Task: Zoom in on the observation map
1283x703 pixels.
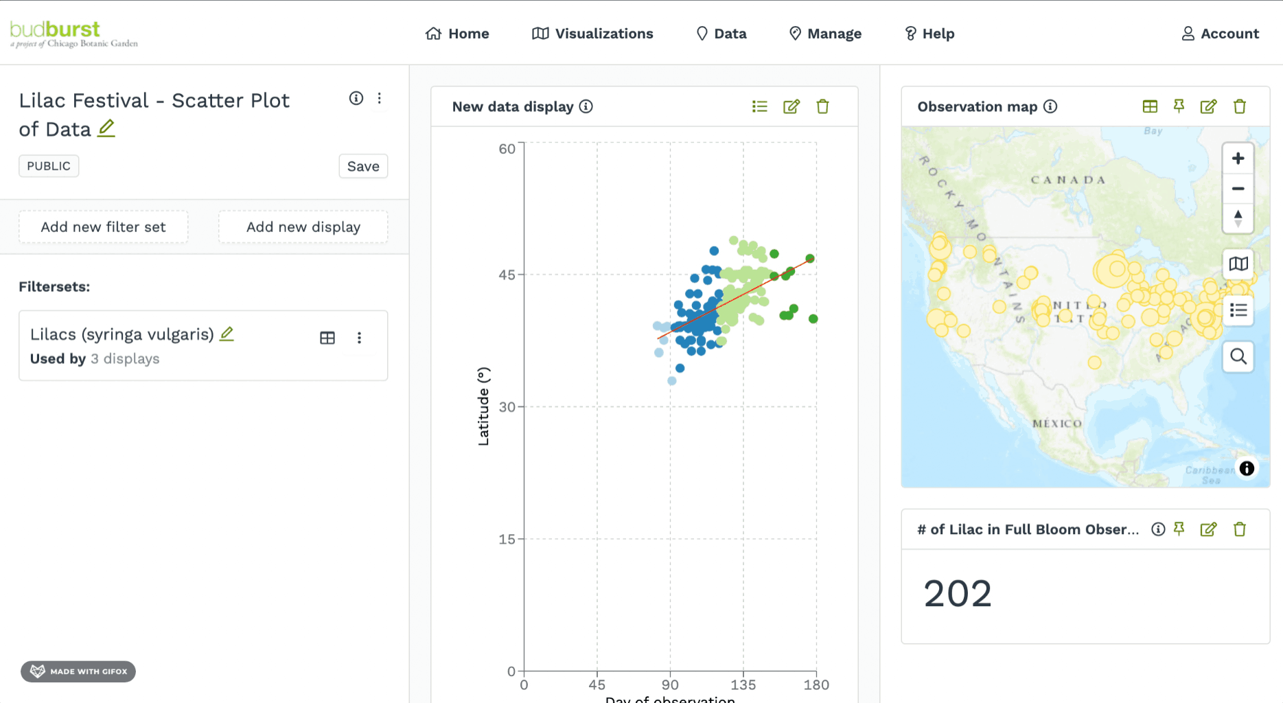Action: point(1238,159)
